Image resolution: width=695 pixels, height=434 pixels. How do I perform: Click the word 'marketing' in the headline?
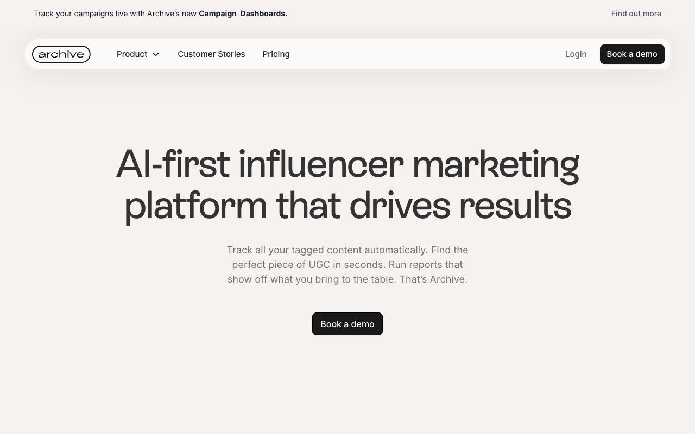click(x=496, y=164)
